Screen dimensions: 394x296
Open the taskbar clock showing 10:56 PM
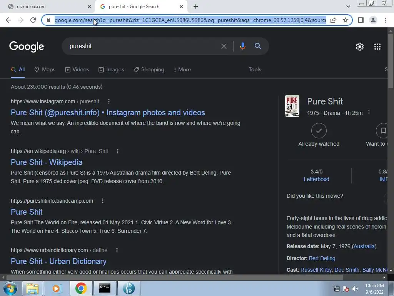pos(374,289)
